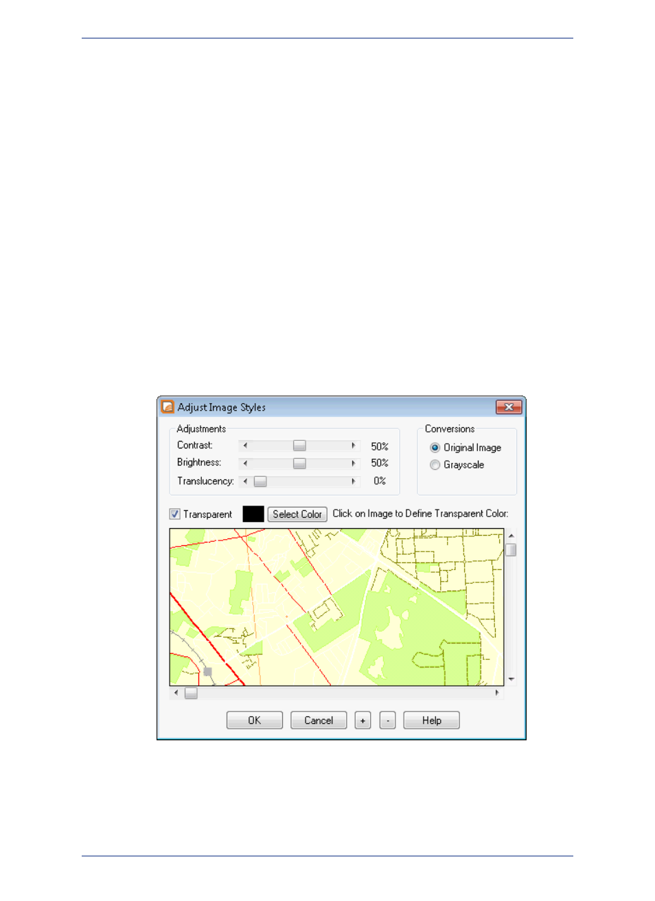Increase Translucency with the right arrow

(x=354, y=481)
